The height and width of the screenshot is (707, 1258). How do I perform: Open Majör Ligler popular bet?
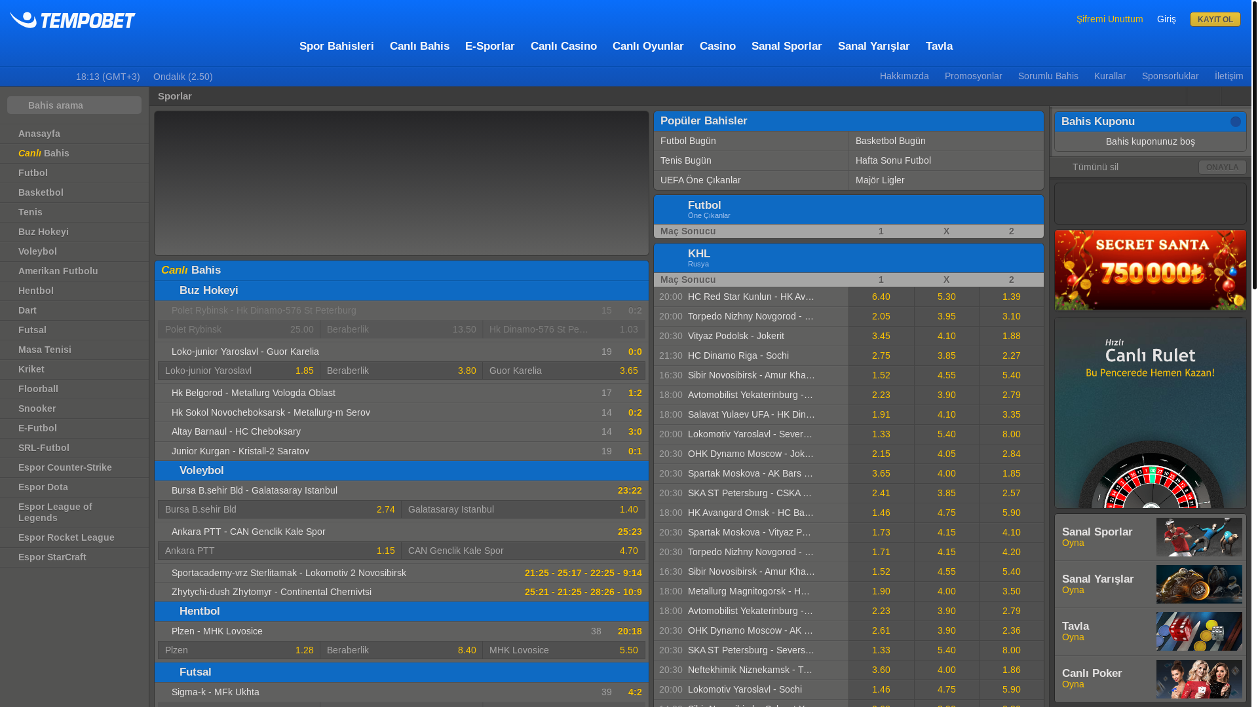tap(946, 180)
